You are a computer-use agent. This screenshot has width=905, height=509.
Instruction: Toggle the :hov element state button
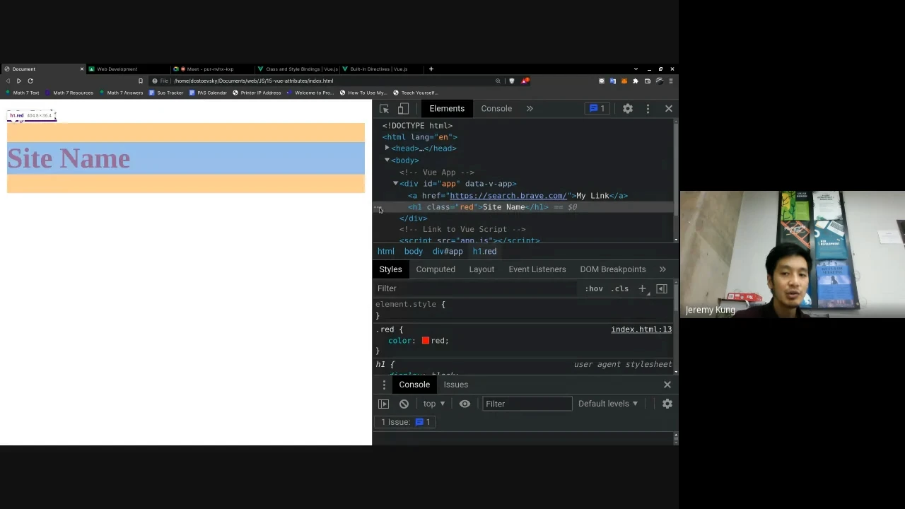coord(594,288)
